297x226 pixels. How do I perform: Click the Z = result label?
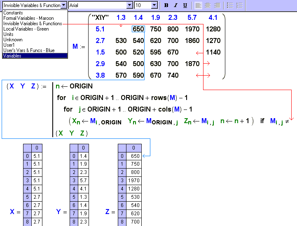[x=110, y=212]
